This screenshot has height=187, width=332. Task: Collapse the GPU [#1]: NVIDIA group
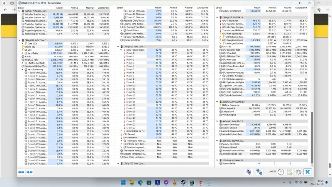point(217,17)
